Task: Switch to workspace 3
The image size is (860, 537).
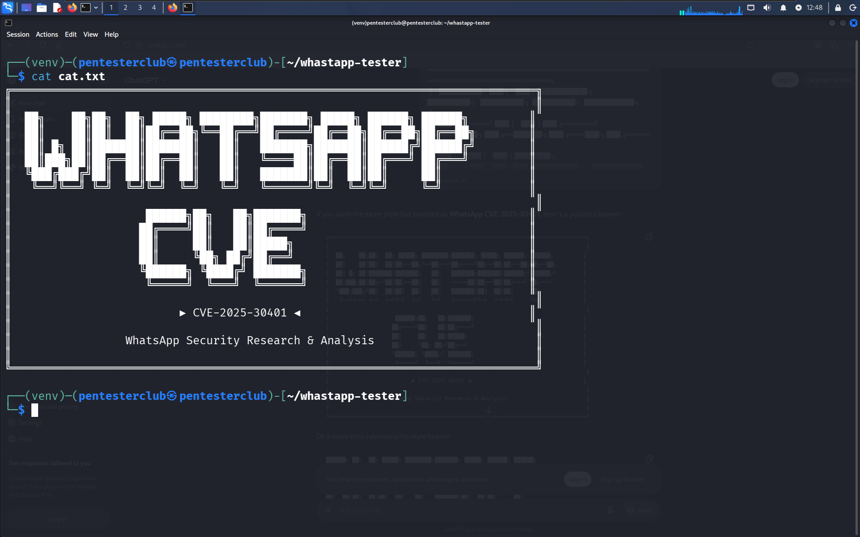Action: [140, 8]
